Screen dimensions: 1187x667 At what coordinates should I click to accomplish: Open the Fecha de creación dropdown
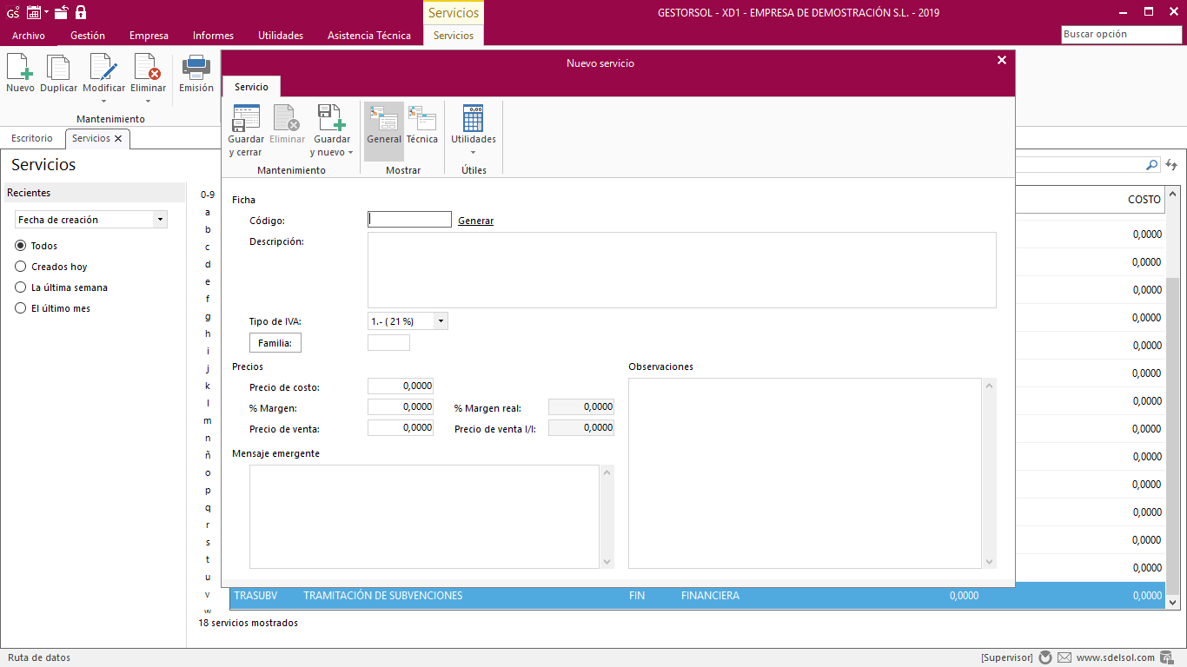160,220
